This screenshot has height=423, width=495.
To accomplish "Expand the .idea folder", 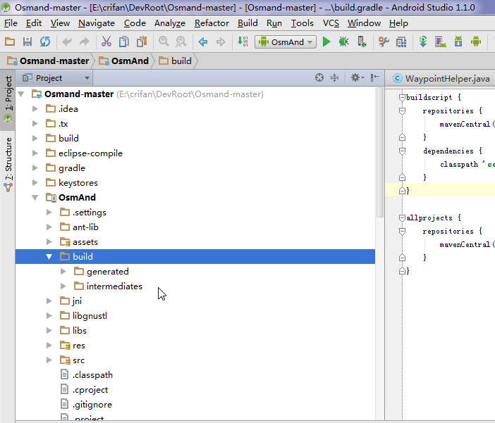I will (x=35, y=109).
